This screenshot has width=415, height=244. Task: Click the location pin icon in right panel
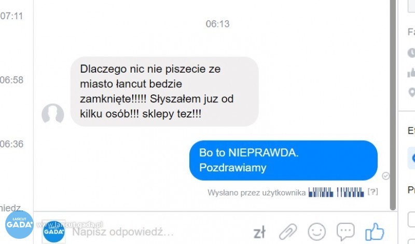(x=411, y=92)
